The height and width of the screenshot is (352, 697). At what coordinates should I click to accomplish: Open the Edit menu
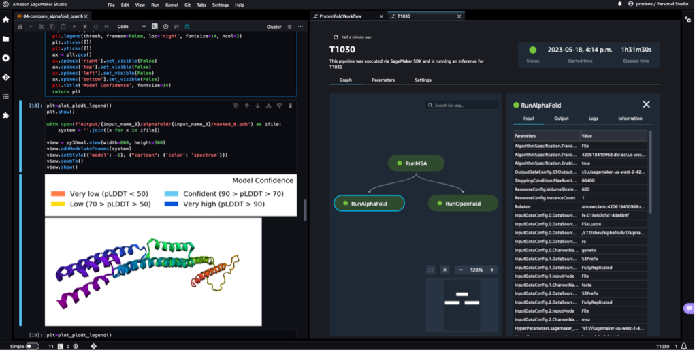[125, 5]
